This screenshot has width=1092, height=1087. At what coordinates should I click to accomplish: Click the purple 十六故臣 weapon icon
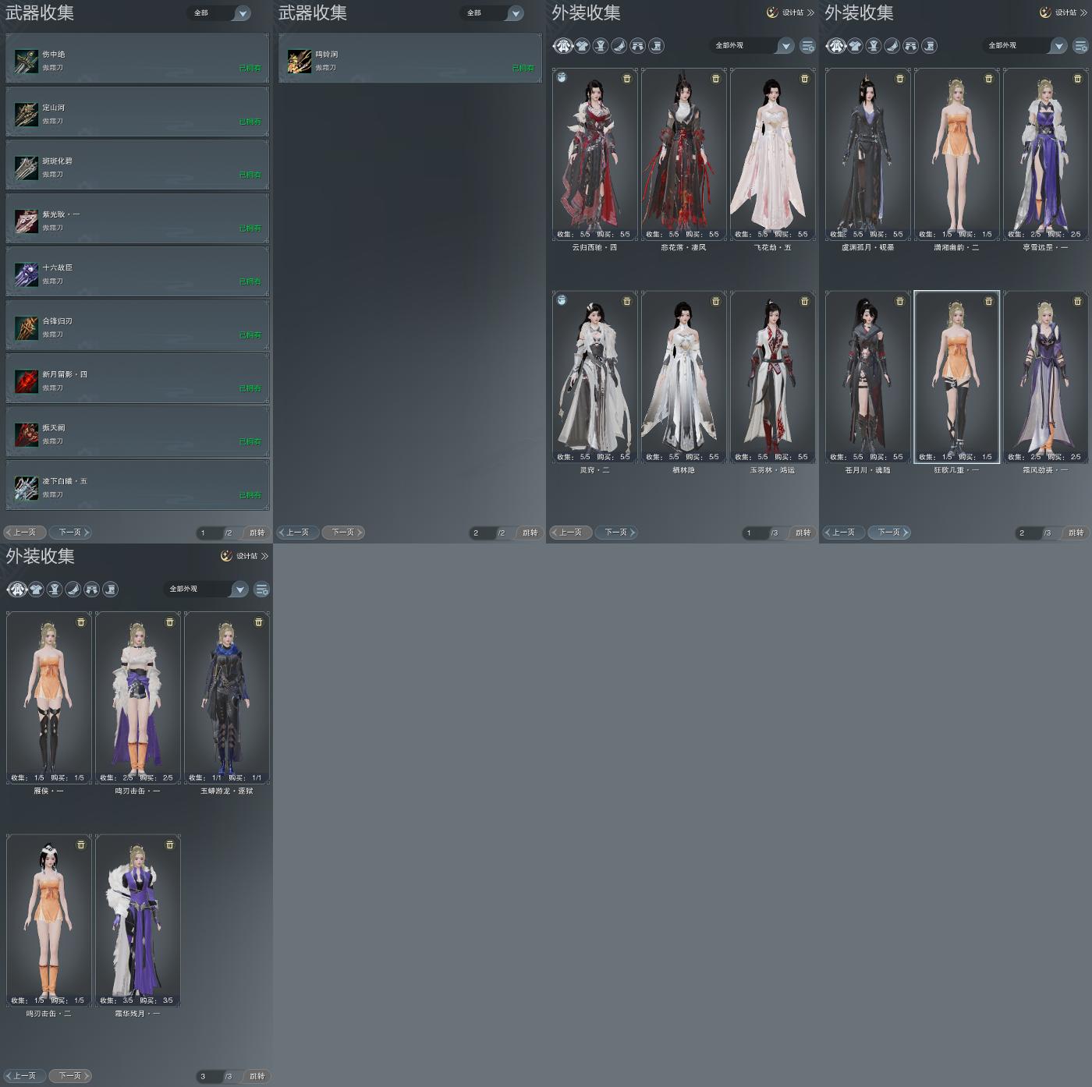[x=27, y=274]
